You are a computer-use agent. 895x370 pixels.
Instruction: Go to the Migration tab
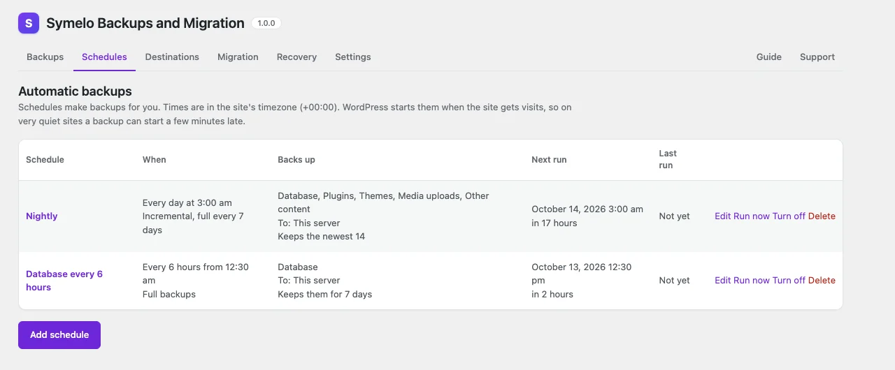click(238, 57)
